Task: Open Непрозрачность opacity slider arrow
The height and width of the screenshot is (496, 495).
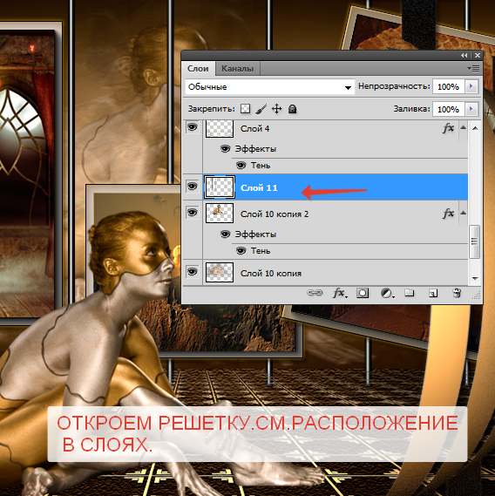Action: click(471, 86)
